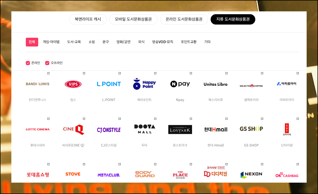Click the 두타 name label
Viewport: 318px width, 194px height.
(144, 145)
